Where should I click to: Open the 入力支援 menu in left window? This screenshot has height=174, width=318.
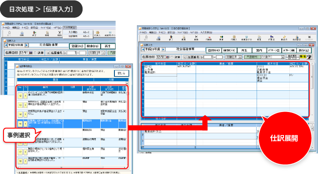pos(70,27)
